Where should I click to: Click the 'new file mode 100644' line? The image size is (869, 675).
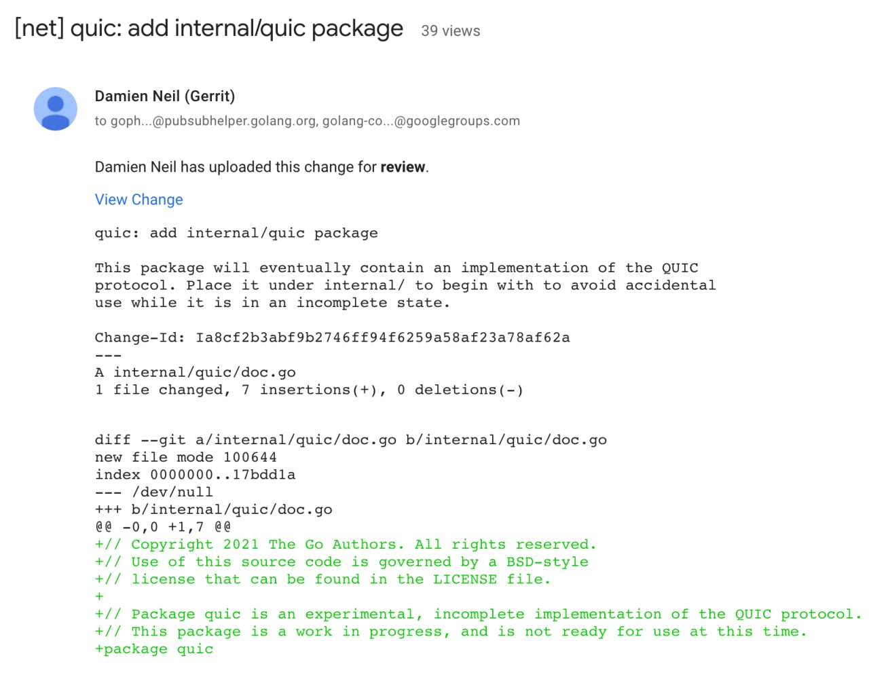point(186,458)
